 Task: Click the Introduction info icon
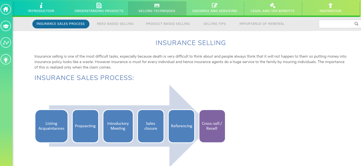point(41,5)
